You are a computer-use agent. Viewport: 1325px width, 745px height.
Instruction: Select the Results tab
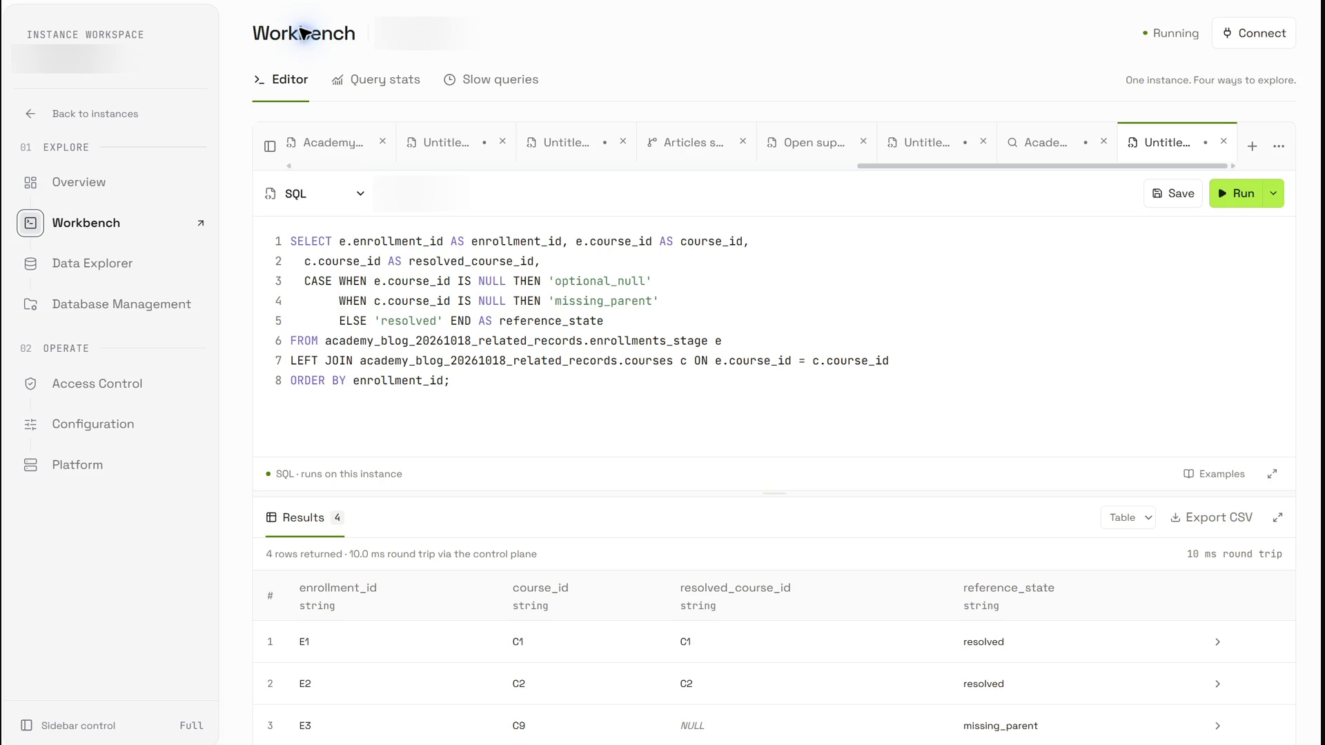point(304,518)
